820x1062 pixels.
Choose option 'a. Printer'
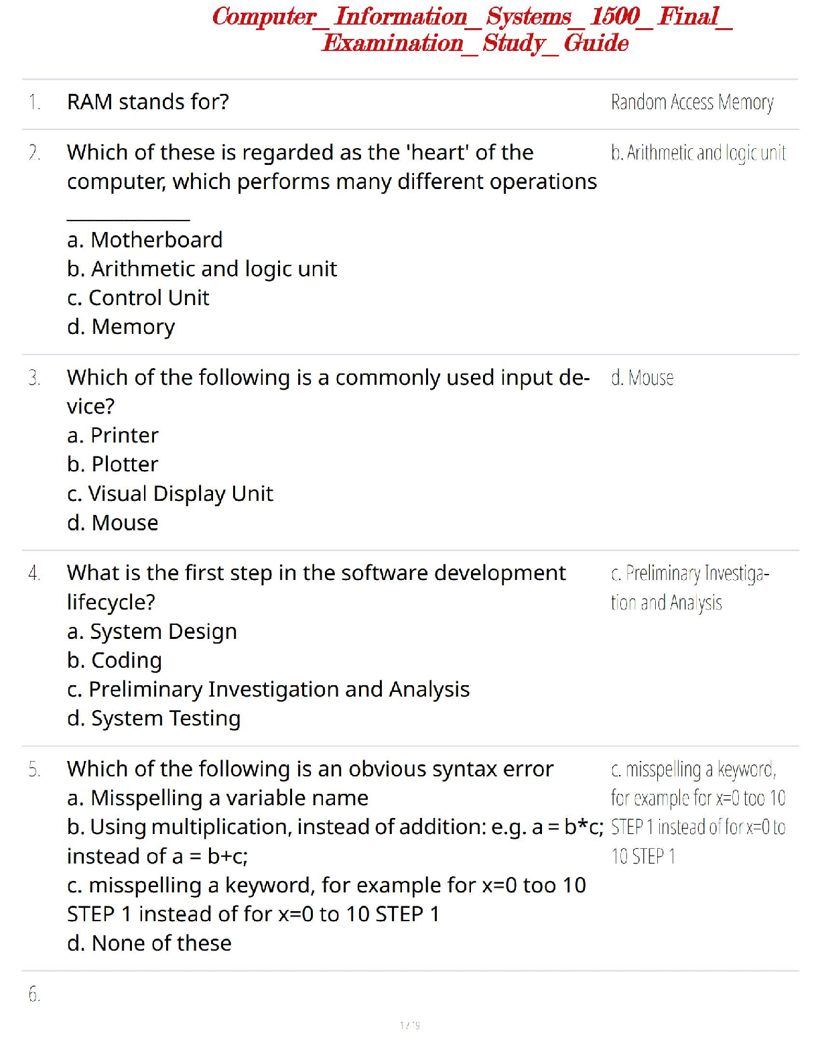113,436
